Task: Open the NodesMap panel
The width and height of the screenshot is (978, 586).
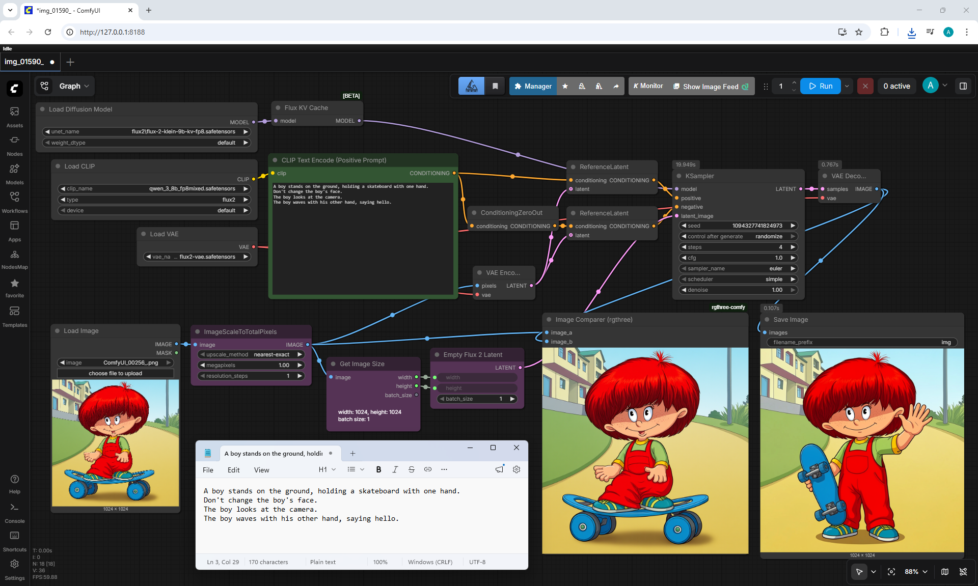Action: point(14,259)
